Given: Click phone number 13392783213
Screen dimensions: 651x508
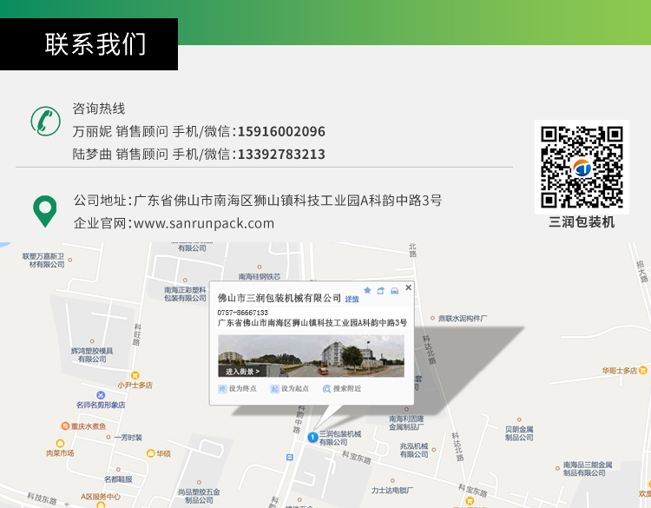Looking at the screenshot, I should click(281, 155).
